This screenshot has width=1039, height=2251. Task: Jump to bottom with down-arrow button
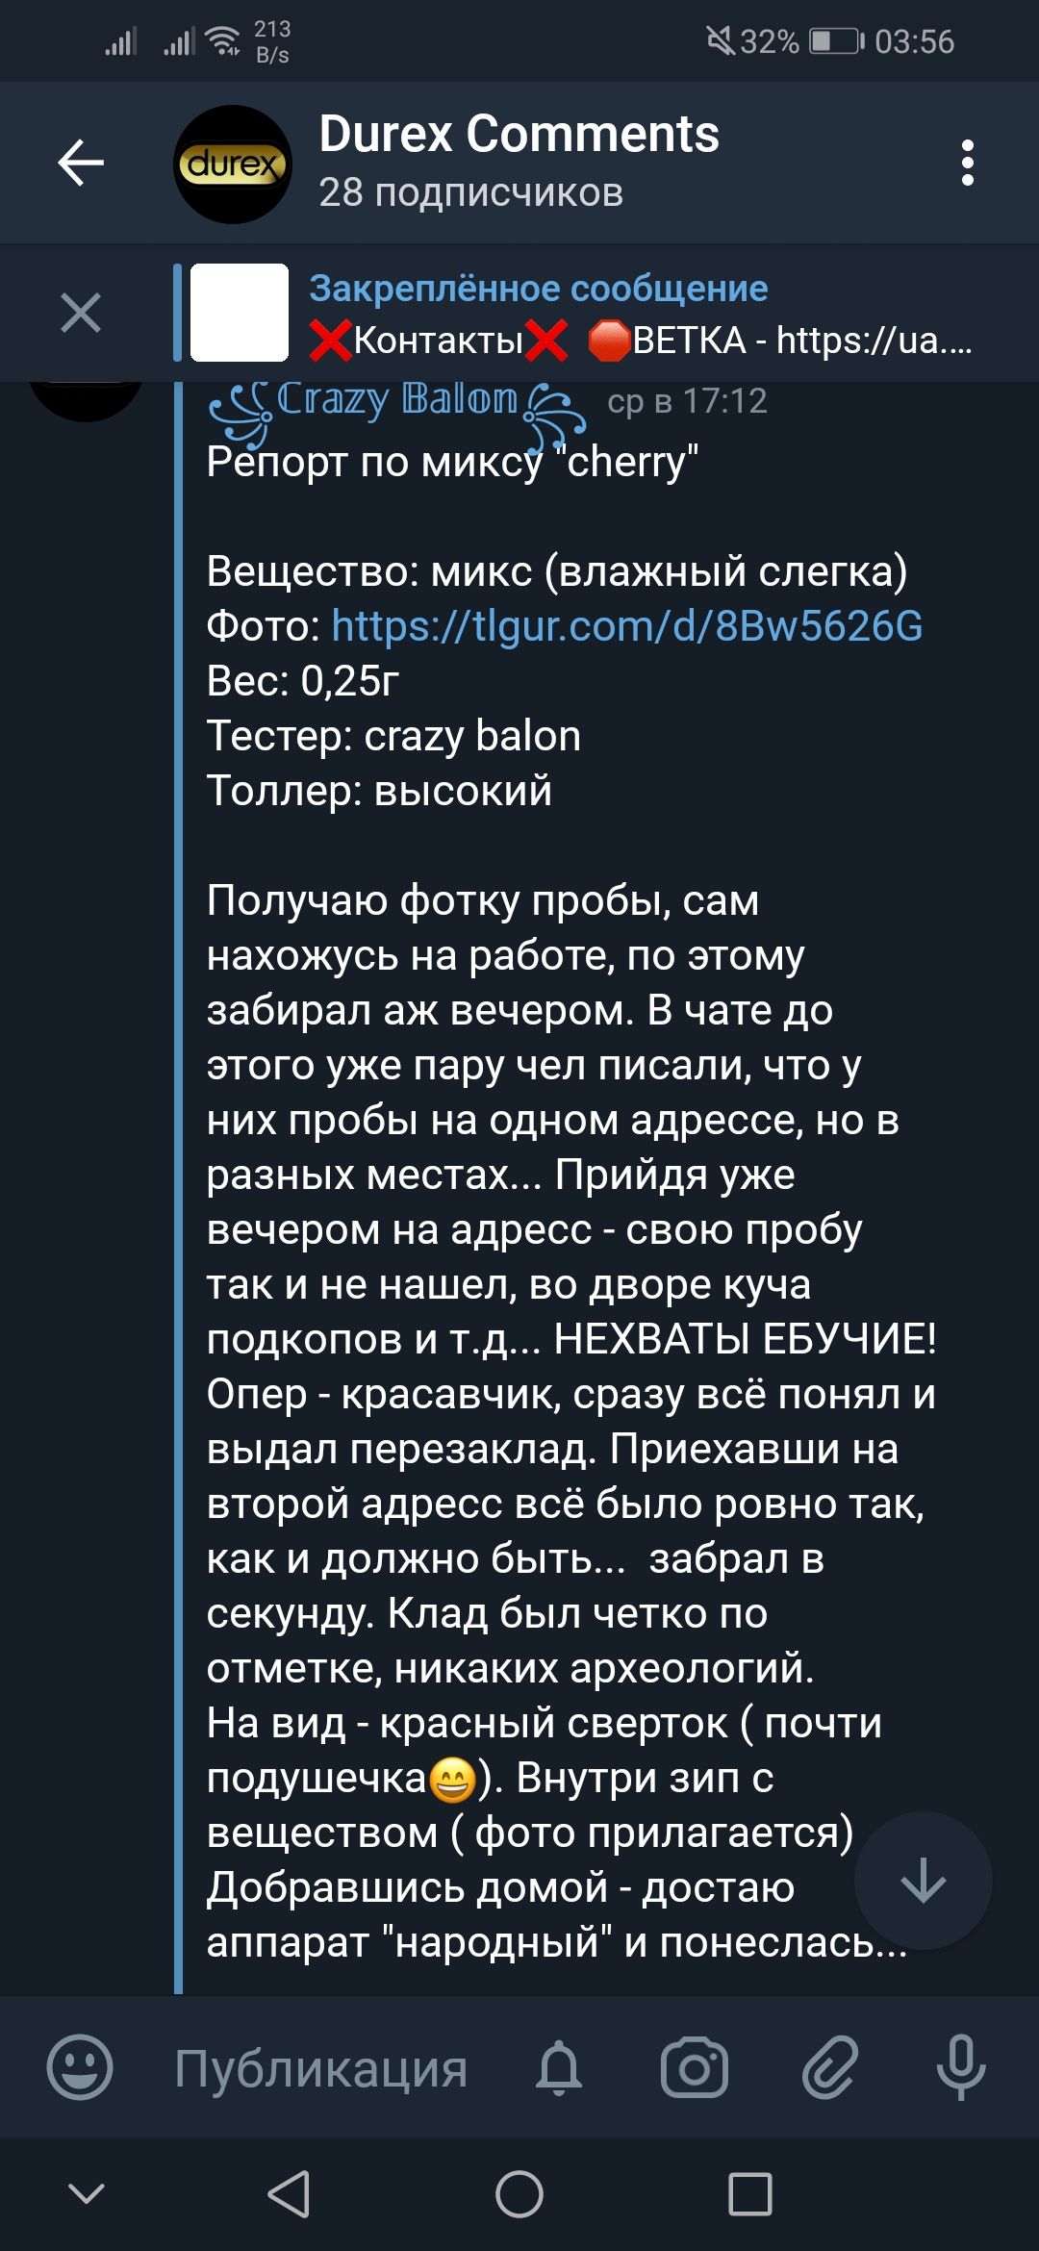[924, 1881]
